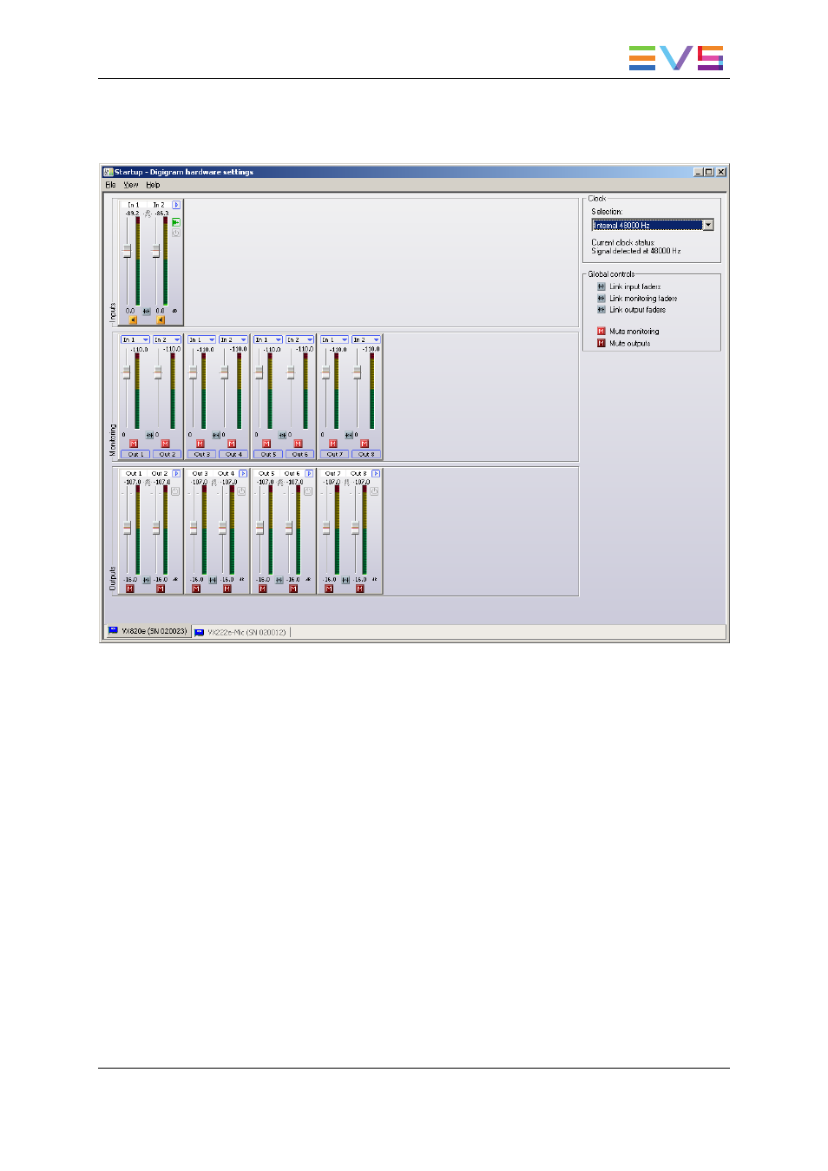Open the View menu
The height and width of the screenshot is (1171, 828).
coord(131,185)
